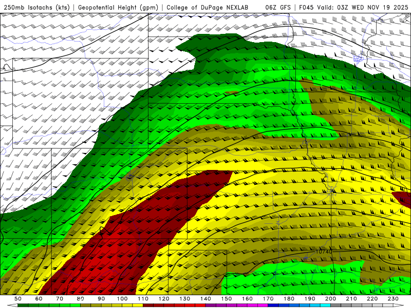Viewport: 411px width, 308px height.
Task: Click the "160" legend value
Action: point(248,299)
